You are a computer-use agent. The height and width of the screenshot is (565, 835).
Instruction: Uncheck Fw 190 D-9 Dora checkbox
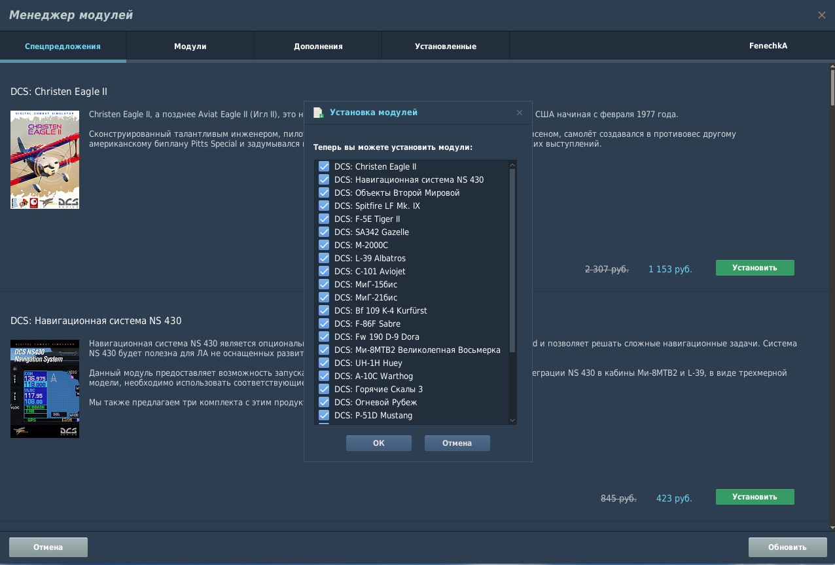coord(324,337)
